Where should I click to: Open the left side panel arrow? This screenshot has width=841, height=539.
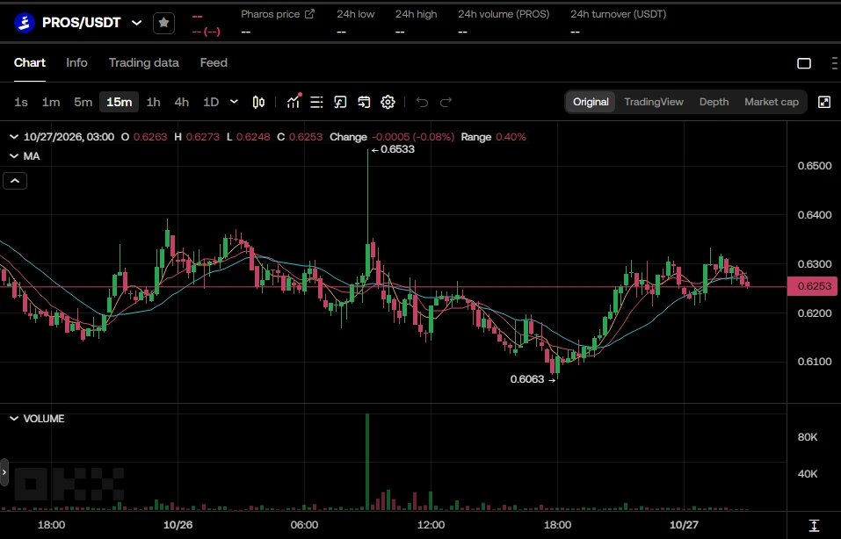pyautogui.click(x=4, y=472)
